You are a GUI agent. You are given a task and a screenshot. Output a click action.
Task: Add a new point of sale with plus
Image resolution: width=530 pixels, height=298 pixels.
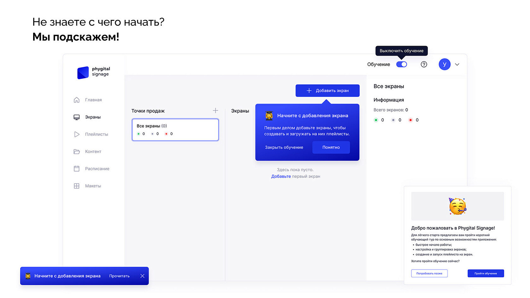tap(215, 111)
